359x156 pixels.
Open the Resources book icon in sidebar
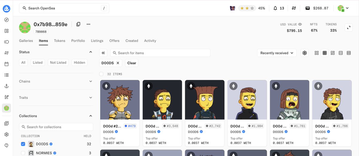click(x=7, y=123)
